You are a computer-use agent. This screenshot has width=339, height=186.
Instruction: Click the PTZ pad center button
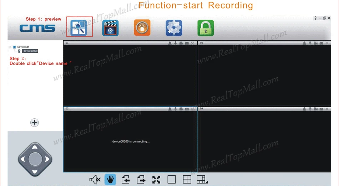tap(35, 159)
